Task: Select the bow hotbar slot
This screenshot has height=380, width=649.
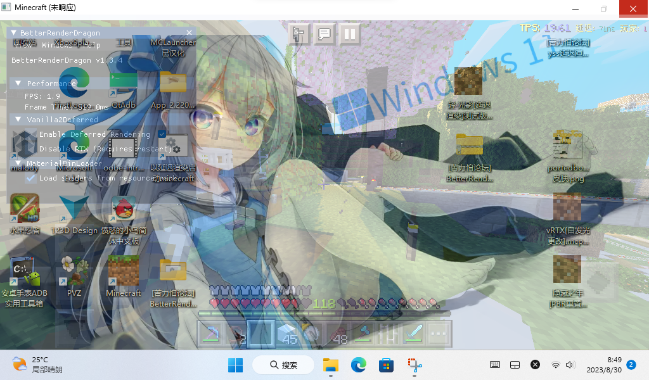Action: coord(236,333)
